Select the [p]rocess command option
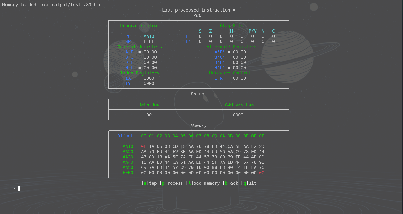Image resolution: width=403 pixels, height=214 pixels. [171, 183]
